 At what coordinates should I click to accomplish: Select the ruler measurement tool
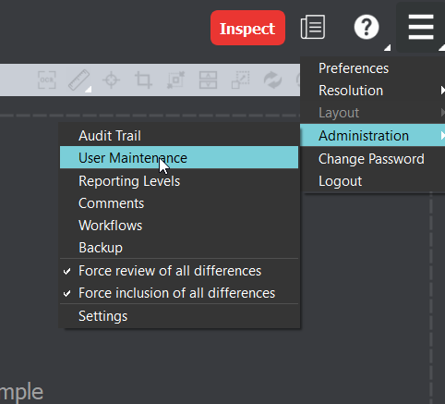point(78,80)
